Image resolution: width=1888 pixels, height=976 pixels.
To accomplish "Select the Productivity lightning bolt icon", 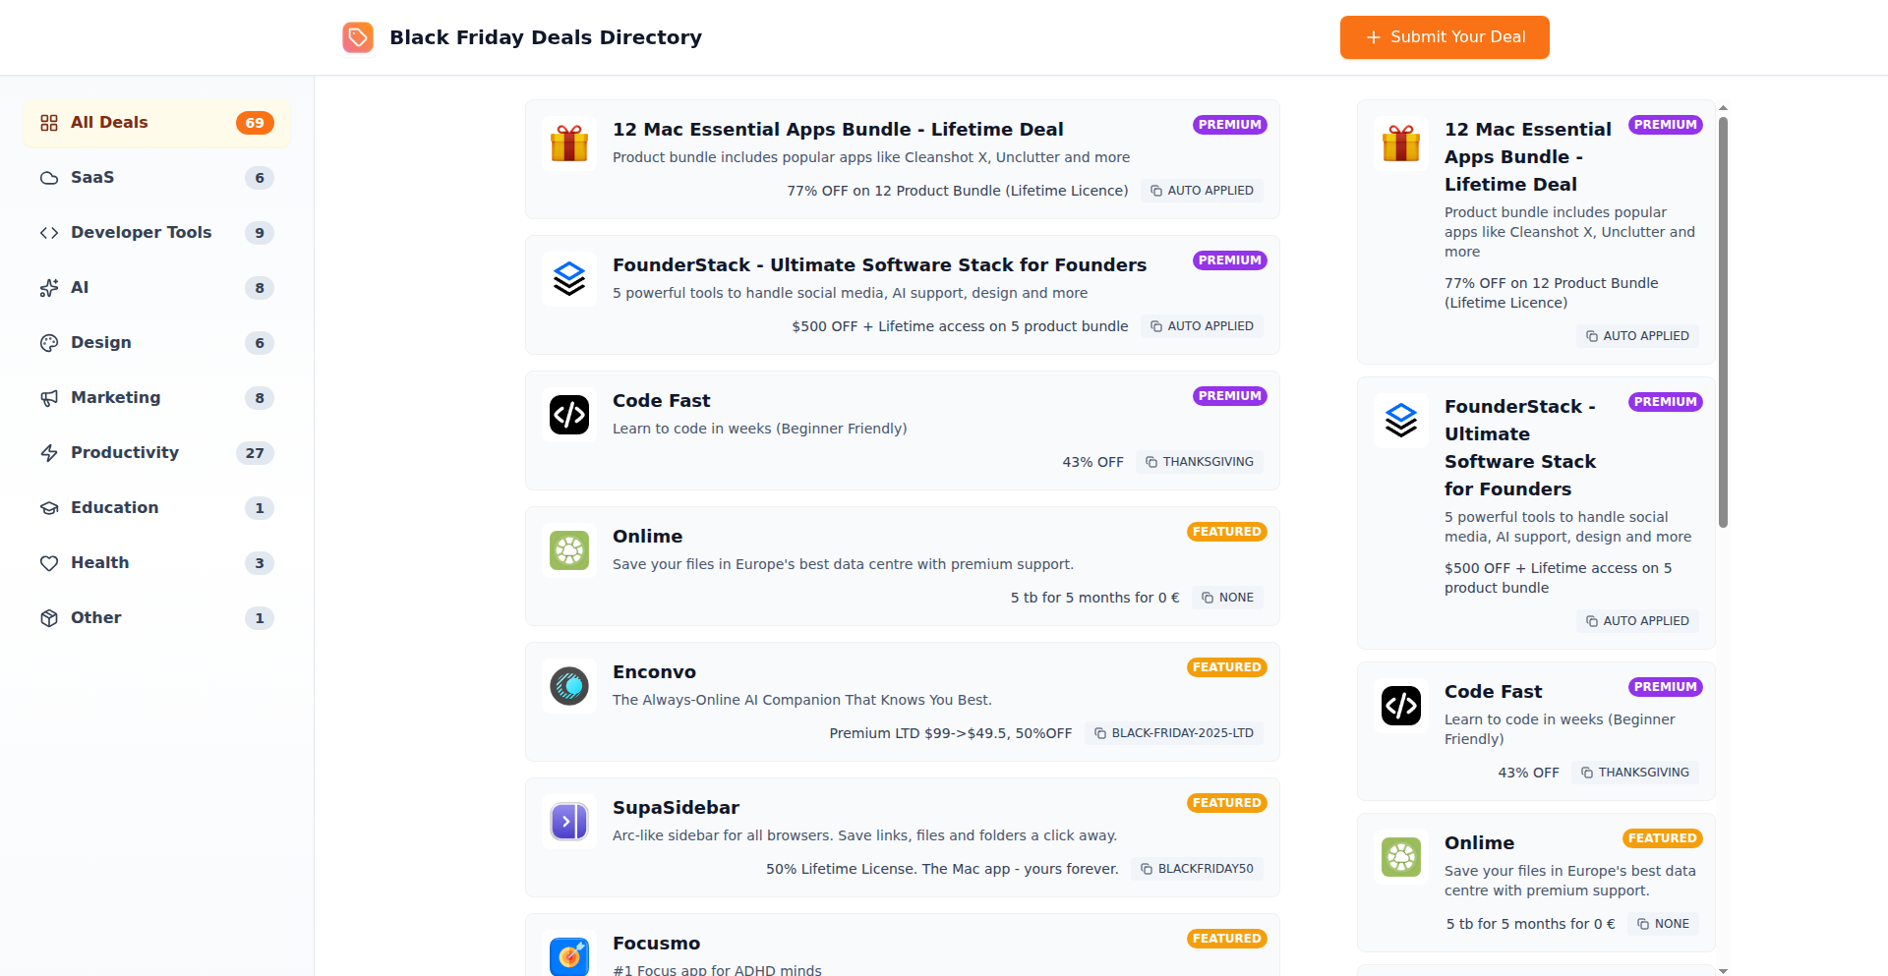I will pyautogui.click(x=50, y=453).
